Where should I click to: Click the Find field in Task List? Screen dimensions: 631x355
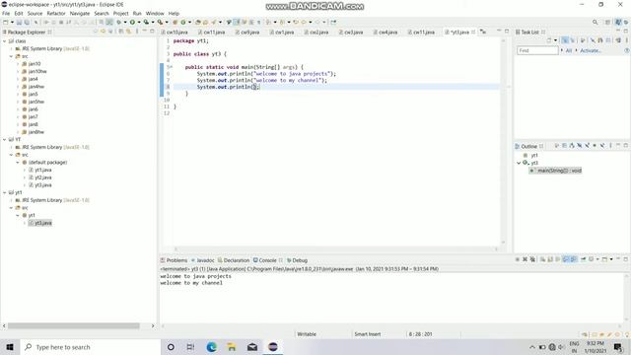[x=537, y=50]
